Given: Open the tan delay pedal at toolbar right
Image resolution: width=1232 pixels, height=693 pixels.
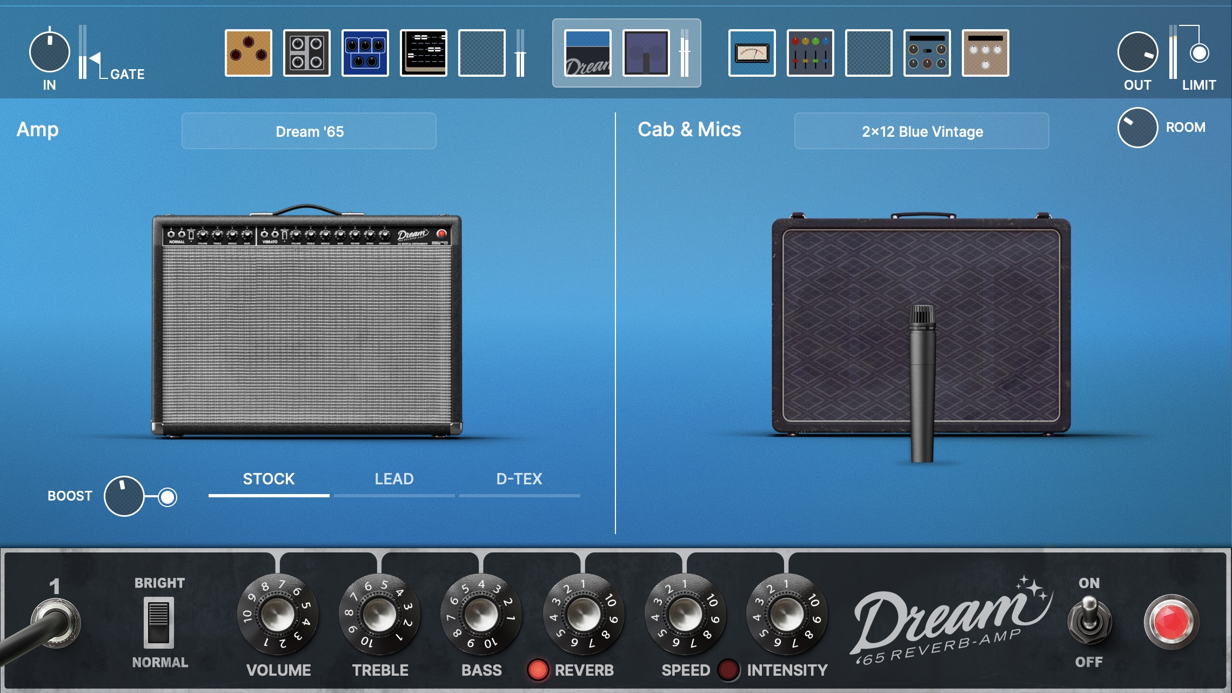Looking at the screenshot, I should pos(985,52).
